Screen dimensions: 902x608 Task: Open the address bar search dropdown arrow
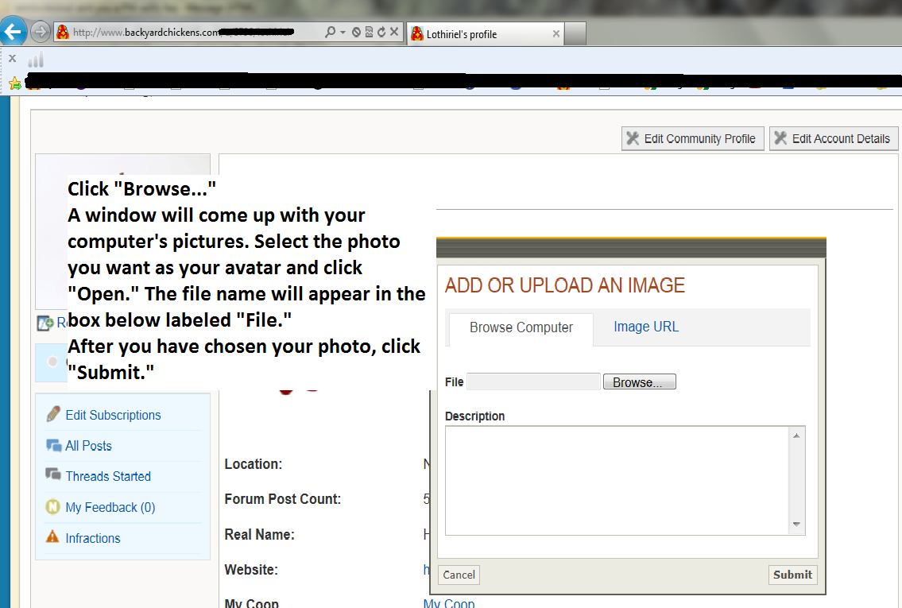(343, 33)
